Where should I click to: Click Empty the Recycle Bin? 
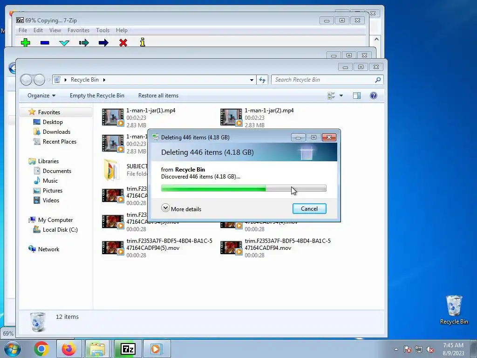[97, 96]
